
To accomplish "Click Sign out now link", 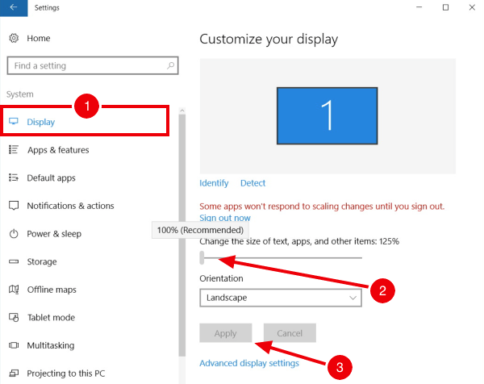I will point(225,218).
